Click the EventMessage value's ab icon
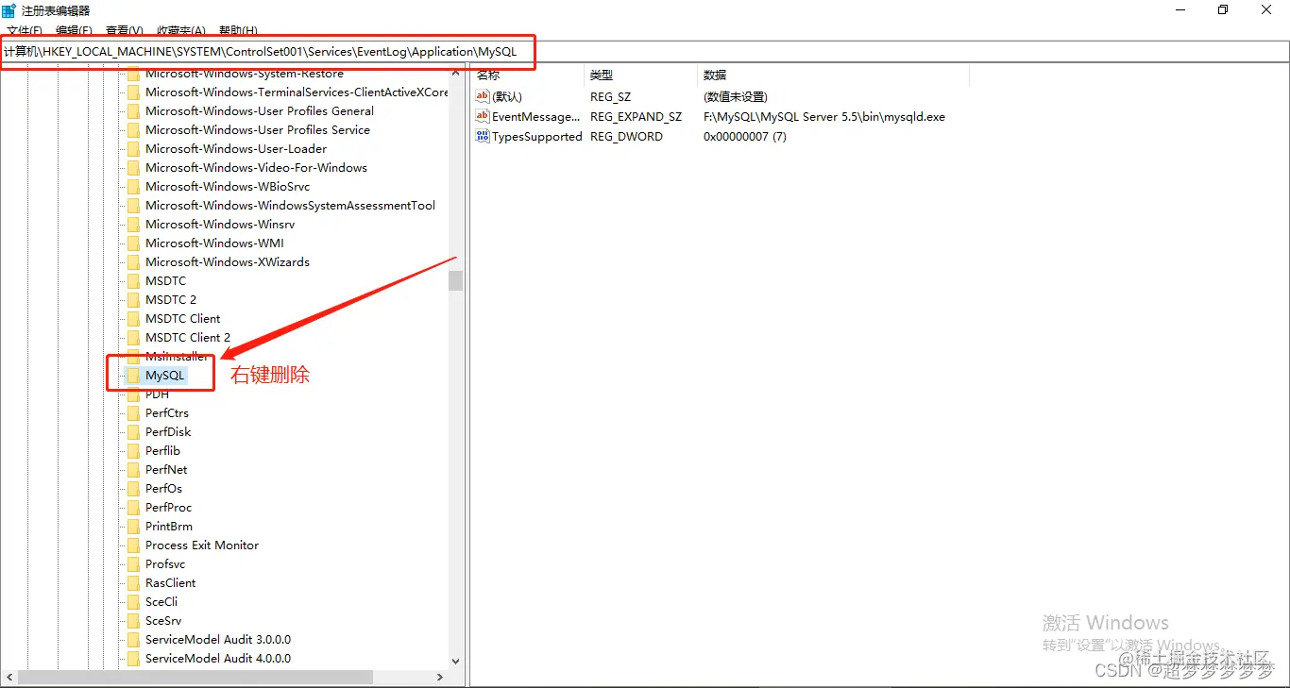 [x=483, y=117]
